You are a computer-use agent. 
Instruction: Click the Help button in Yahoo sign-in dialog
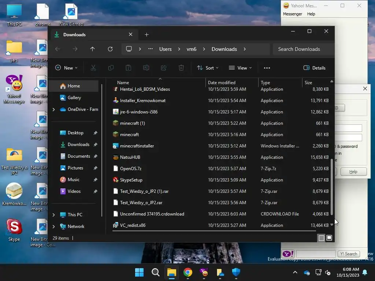(x=353, y=172)
